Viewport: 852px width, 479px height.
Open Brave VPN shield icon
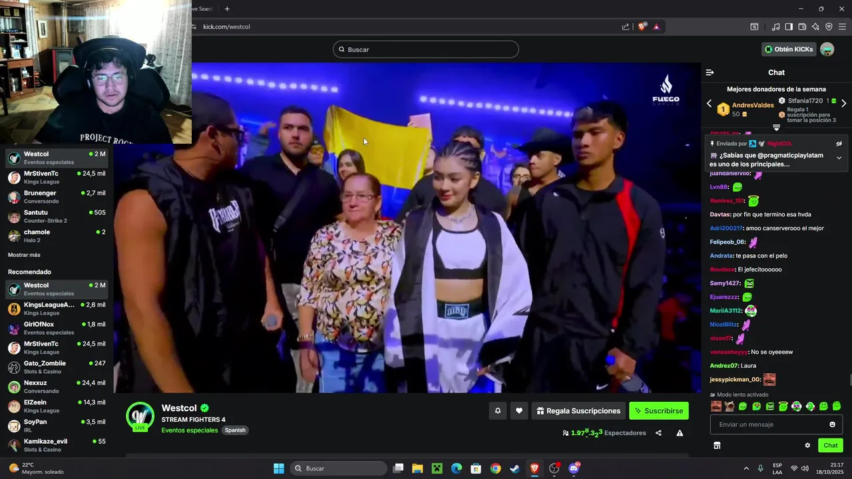coord(829,27)
